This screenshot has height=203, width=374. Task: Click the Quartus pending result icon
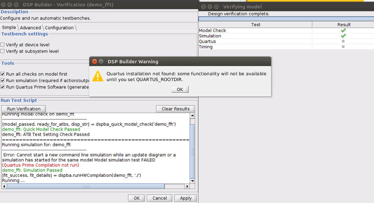(343, 41)
